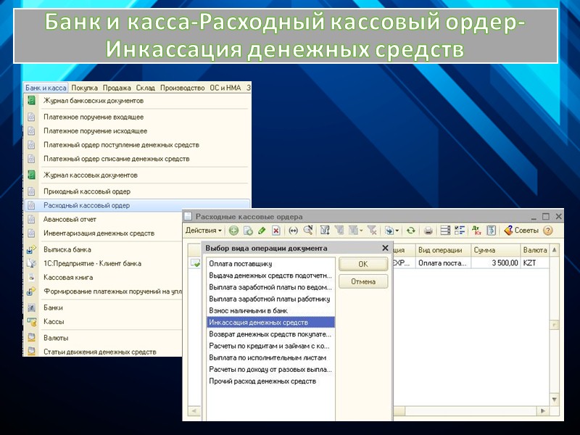Open the ОС и НМА menu
Image resolution: width=580 pixels, height=435 pixels.
coord(225,88)
